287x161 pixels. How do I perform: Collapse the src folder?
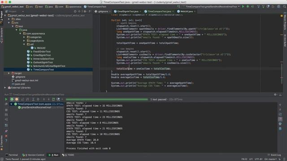coord(9,23)
